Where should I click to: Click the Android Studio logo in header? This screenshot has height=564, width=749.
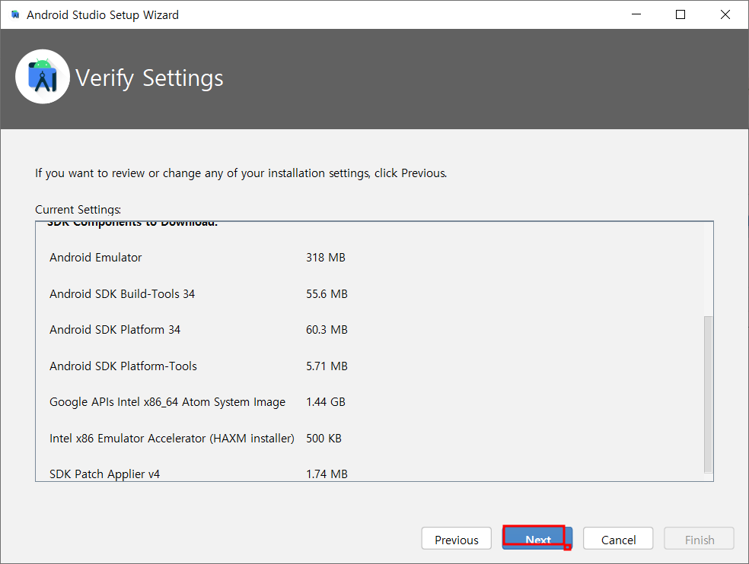click(43, 76)
